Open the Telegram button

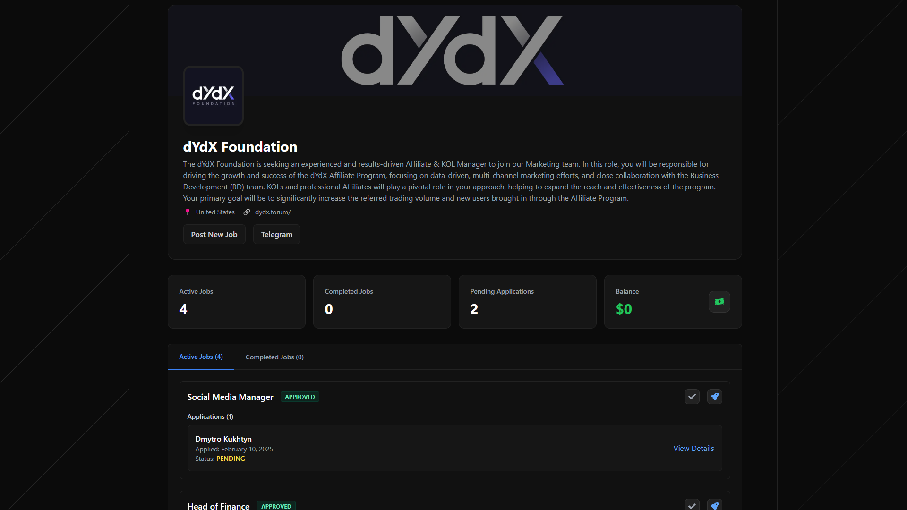[277, 234]
